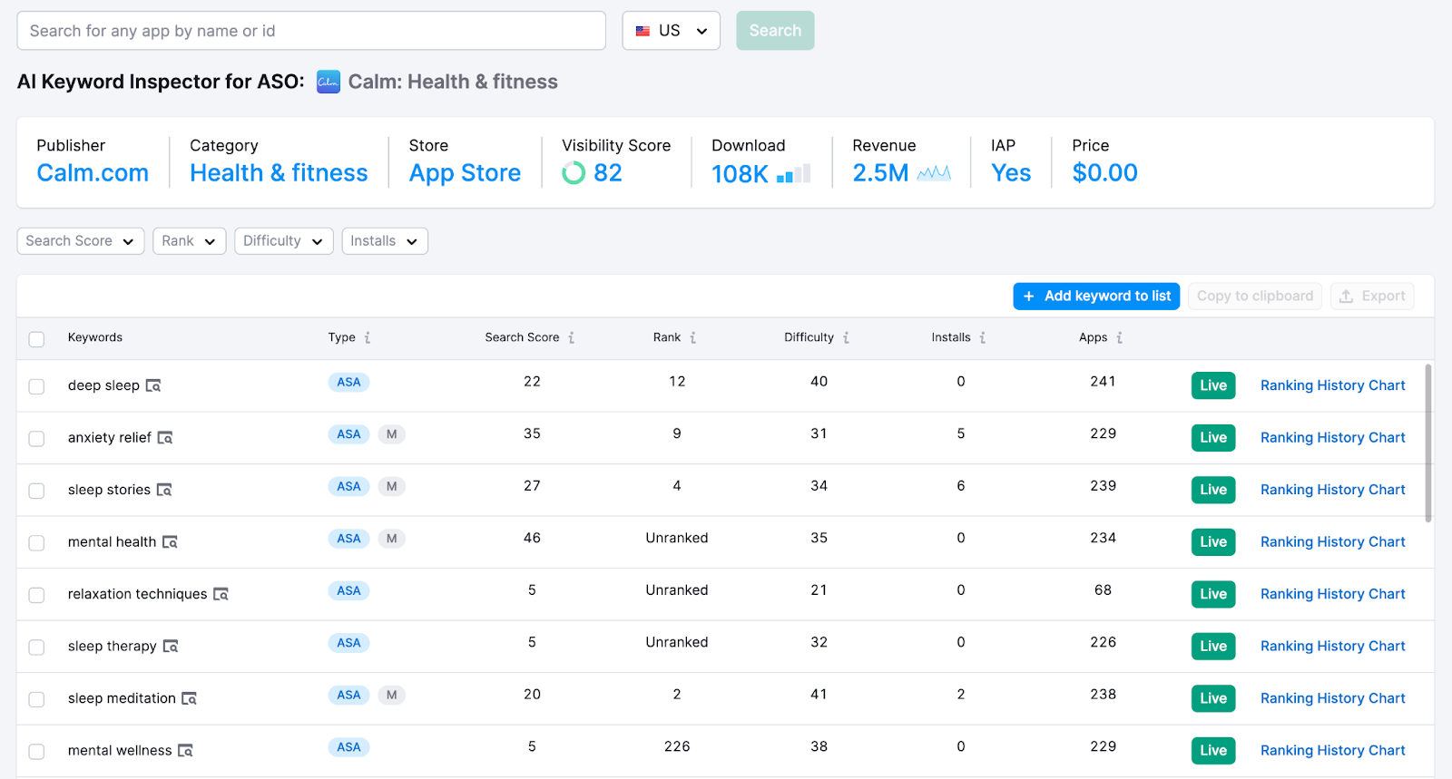Viewport: 1452px width, 779px height.
Task: Click the info icon beside Type column
Action: [x=368, y=338]
